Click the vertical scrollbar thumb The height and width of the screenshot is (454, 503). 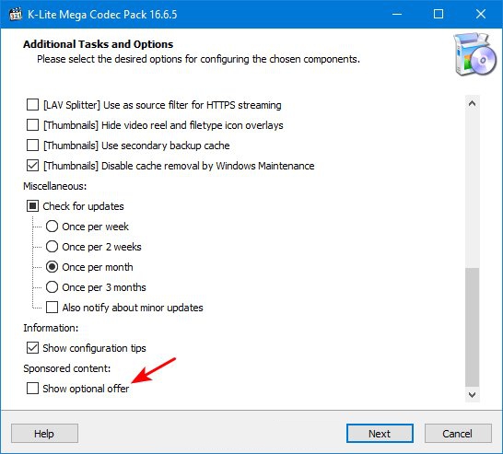click(x=473, y=327)
